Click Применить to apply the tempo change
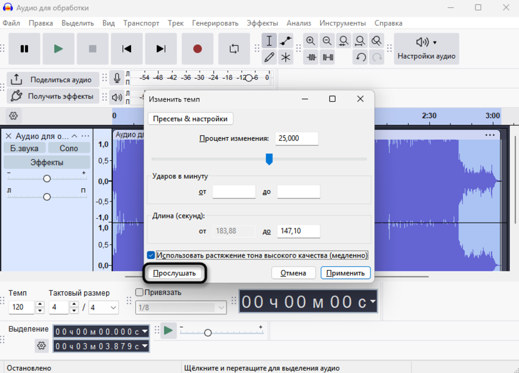Screen dimensions: 519x373 coord(346,273)
